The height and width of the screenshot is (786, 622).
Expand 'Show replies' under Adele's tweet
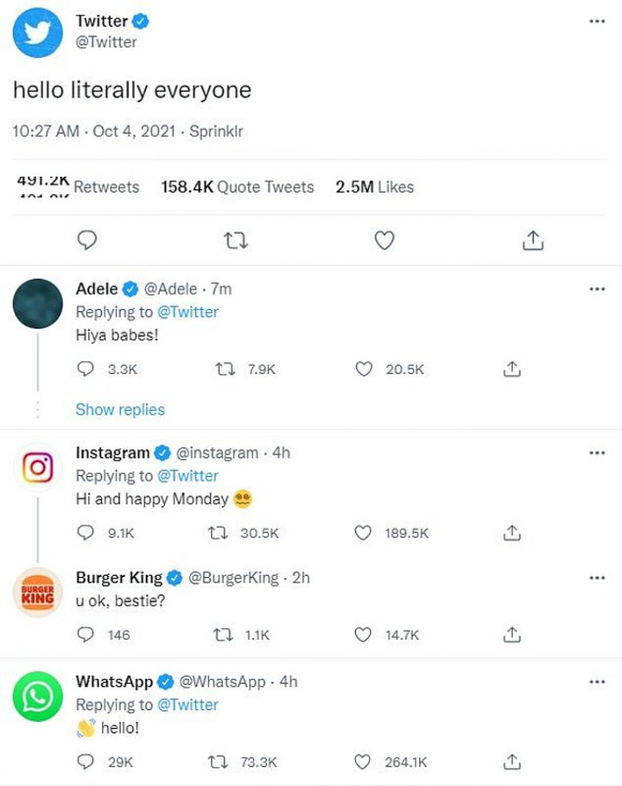[x=120, y=409]
